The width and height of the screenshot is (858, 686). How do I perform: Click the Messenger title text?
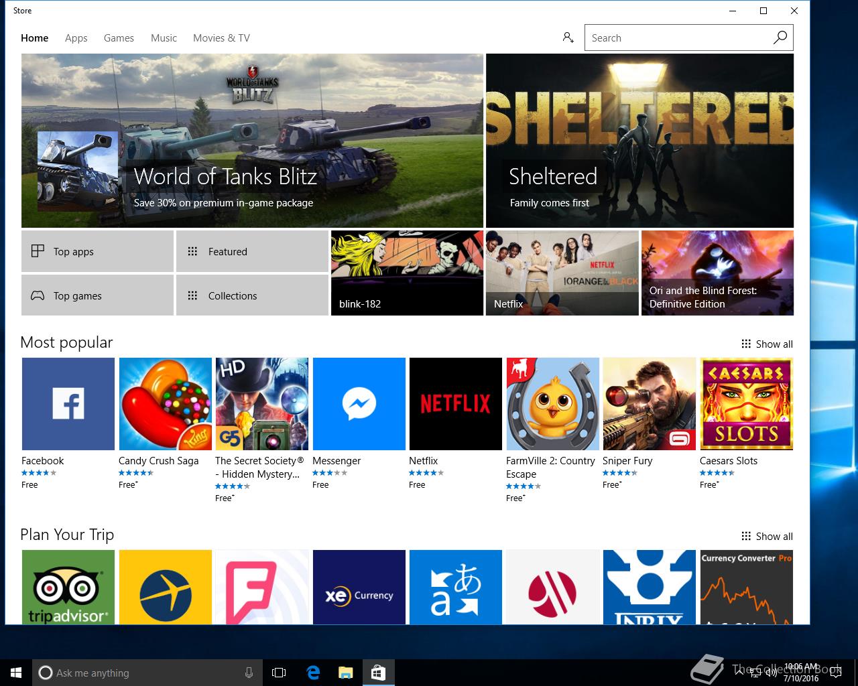pyautogui.click(x=336, y=461)
